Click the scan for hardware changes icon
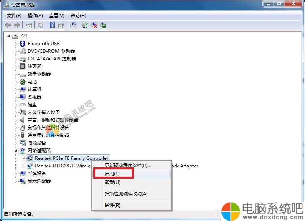Screen dimensions: 305x221 click(73, 25)
